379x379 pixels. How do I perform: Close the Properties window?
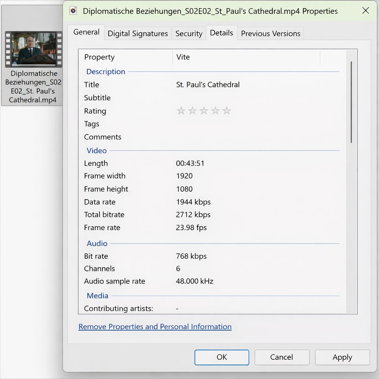pos(366,11)
